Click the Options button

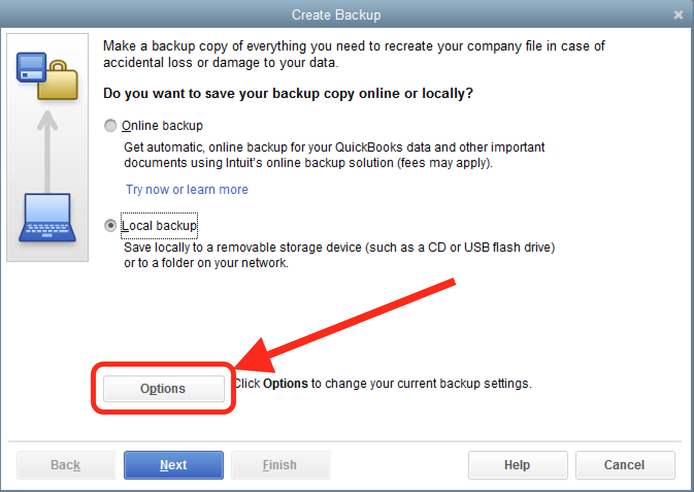point(164,388)
